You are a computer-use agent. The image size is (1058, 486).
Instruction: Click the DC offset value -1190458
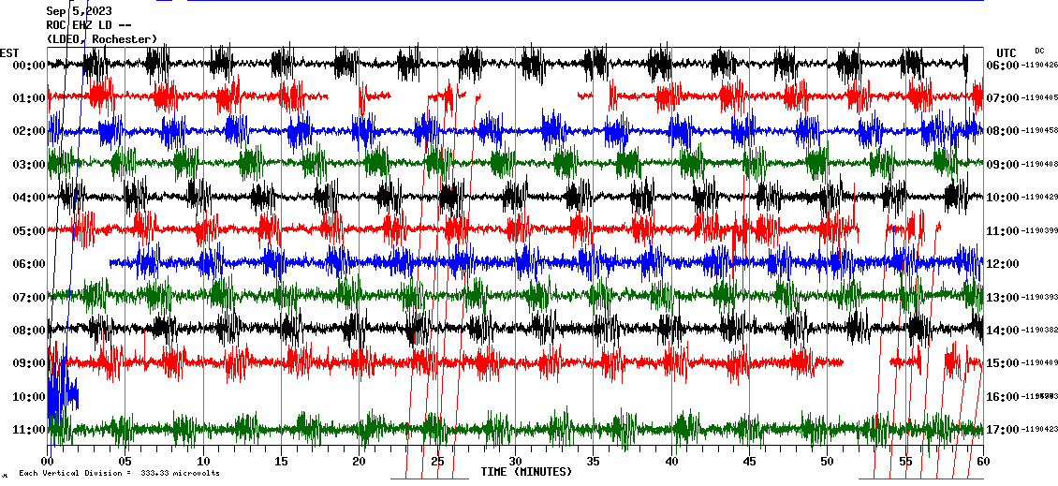coord(1038,131)
